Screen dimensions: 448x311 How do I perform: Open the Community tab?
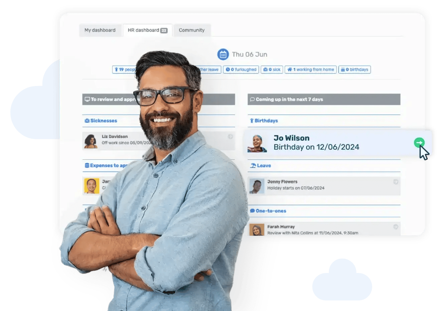[191, 30]
